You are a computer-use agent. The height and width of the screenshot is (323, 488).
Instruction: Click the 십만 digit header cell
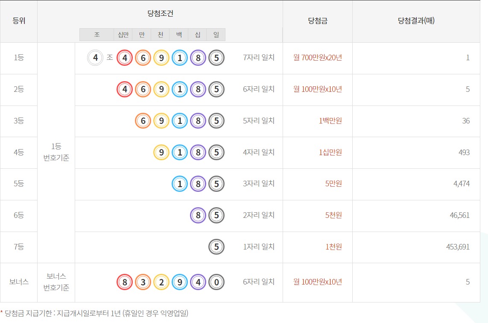point(123,35)
